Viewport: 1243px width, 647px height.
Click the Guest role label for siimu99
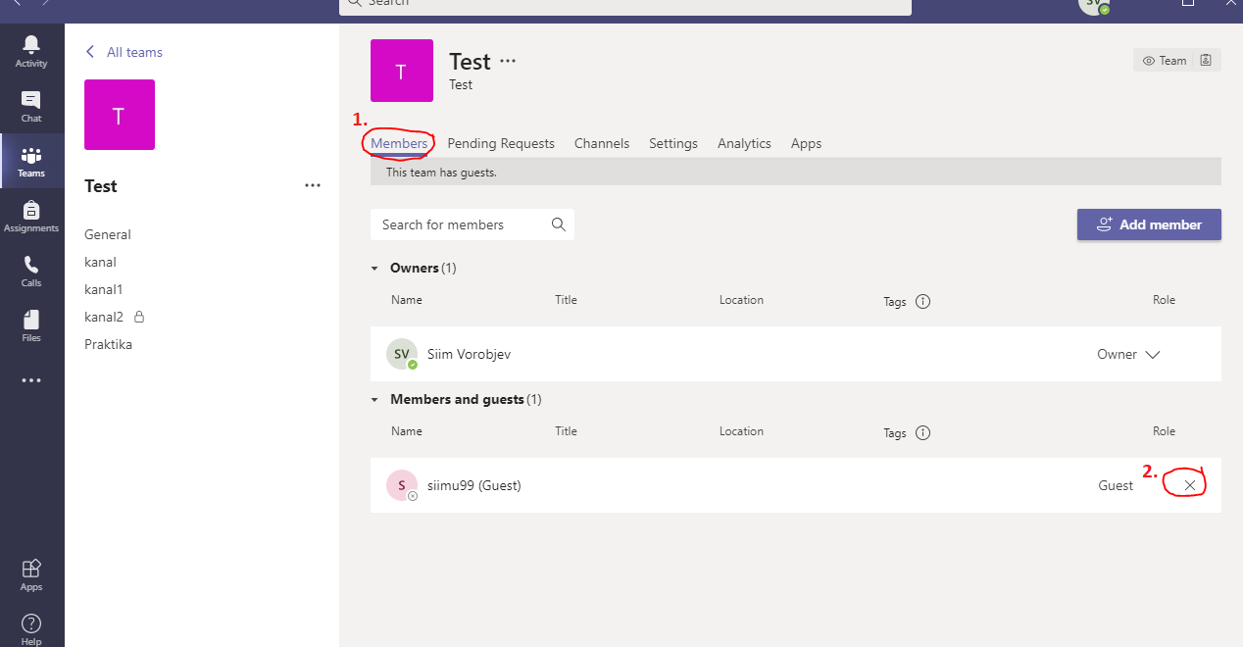[1116, 485]
